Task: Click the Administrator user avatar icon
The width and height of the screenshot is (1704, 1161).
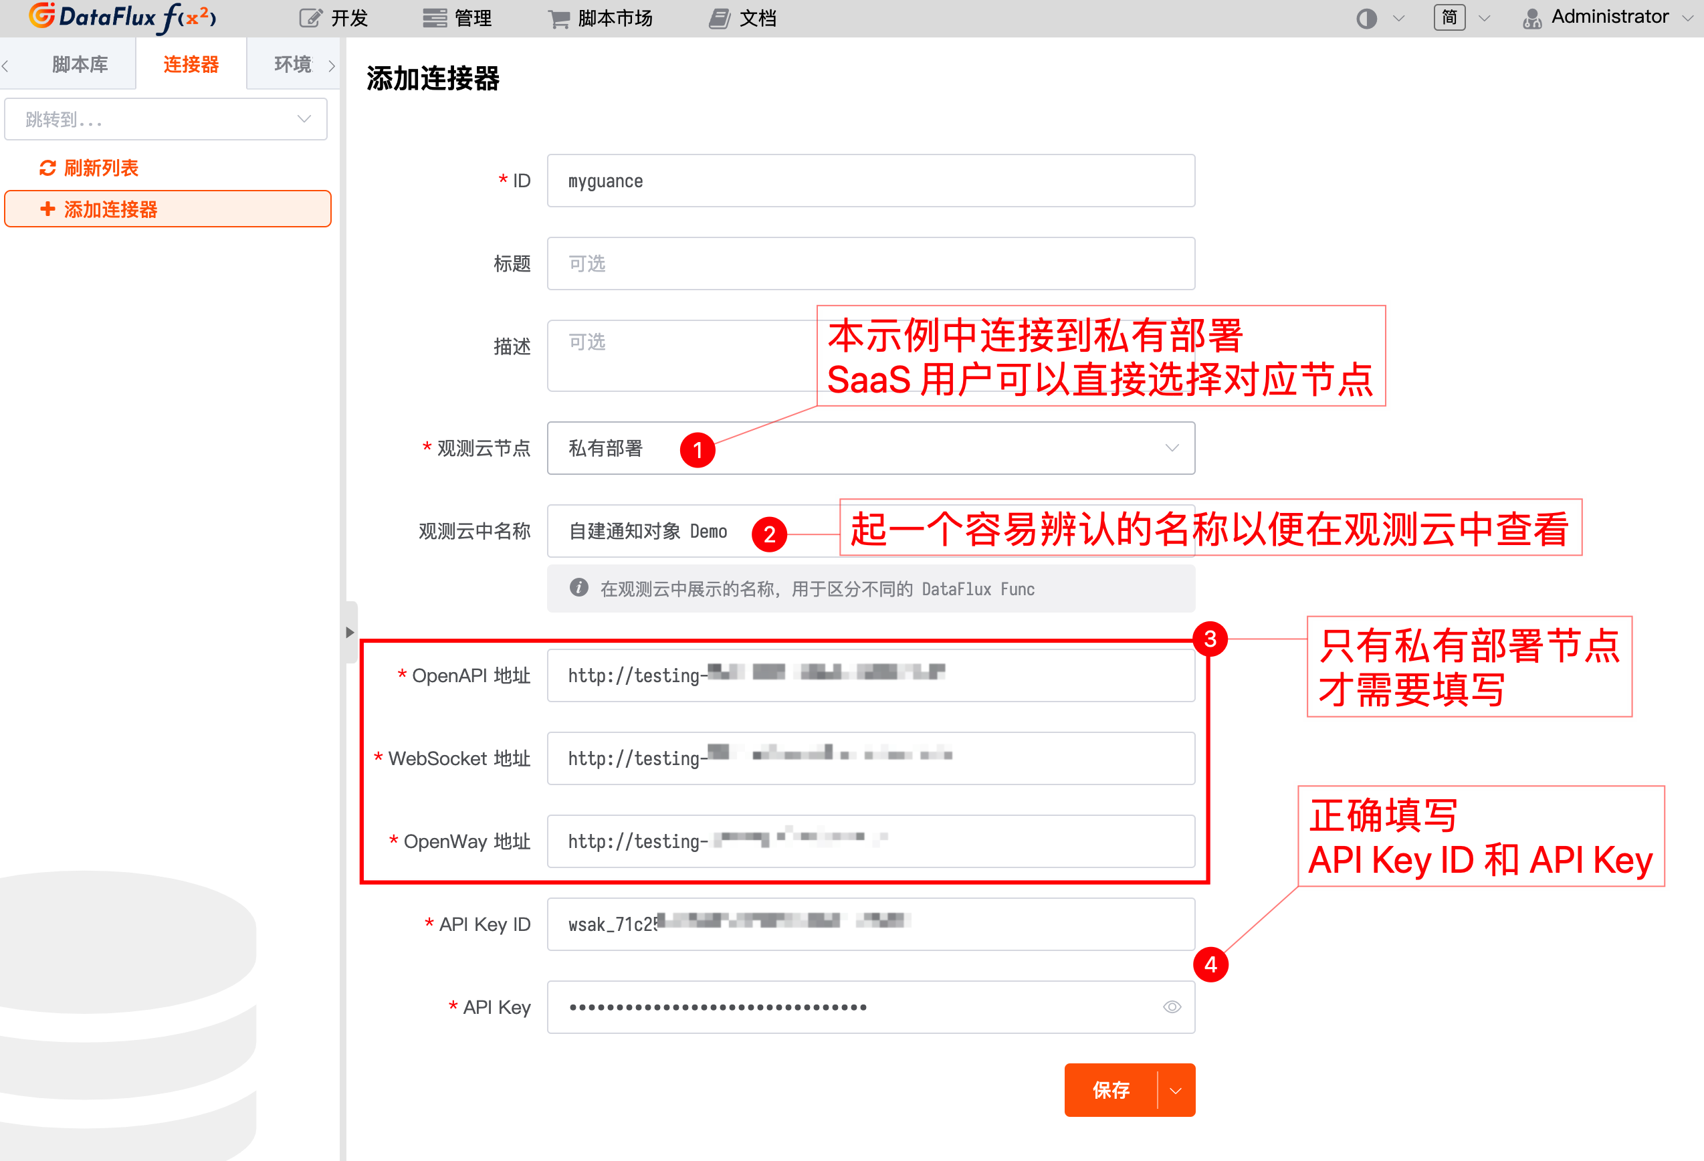Action: 1531,18
